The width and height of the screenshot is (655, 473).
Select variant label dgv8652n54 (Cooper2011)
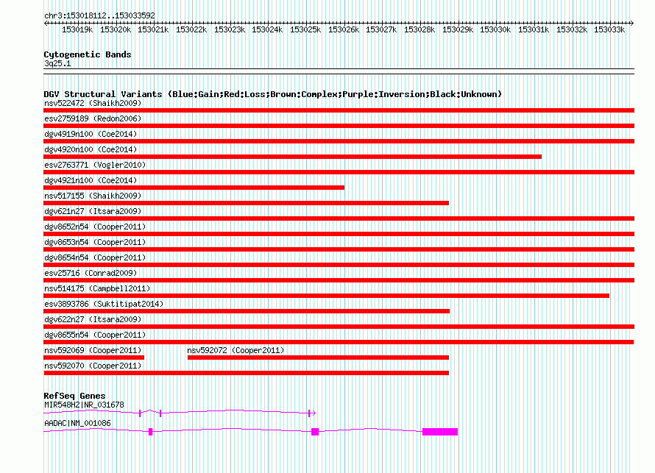[x=95, y=227]
